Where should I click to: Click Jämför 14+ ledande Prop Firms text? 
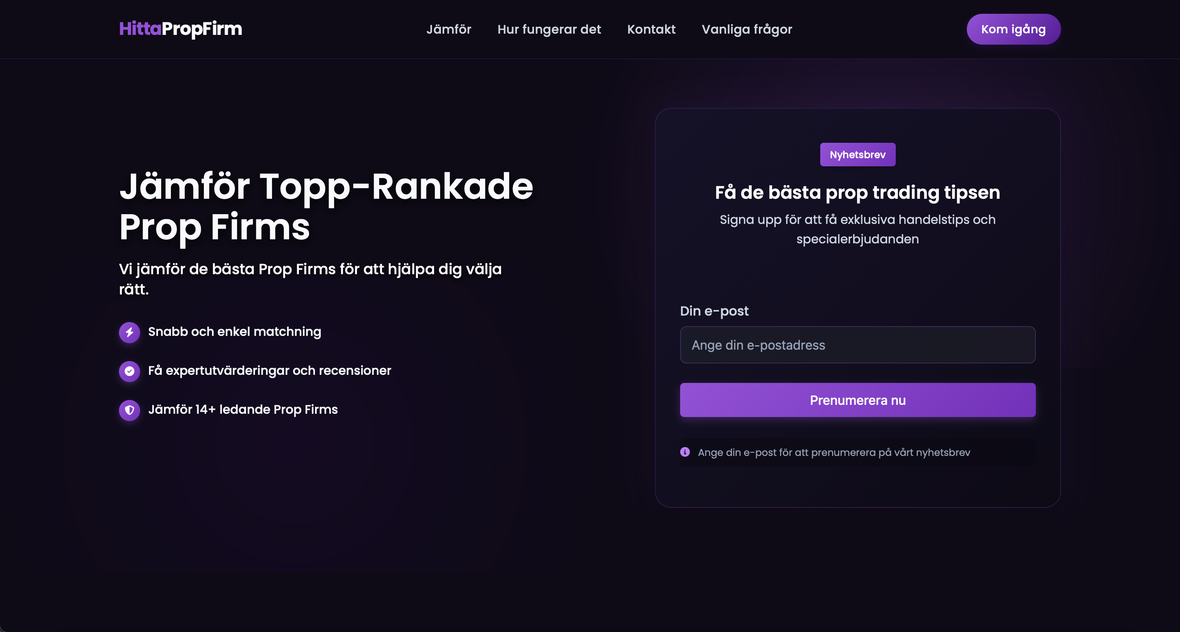coord(243,410)
